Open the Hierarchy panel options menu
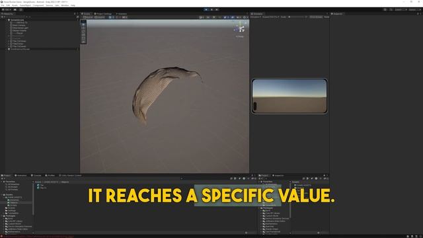The width and height of the screenshot is (423, 238). tap(78, 14)
